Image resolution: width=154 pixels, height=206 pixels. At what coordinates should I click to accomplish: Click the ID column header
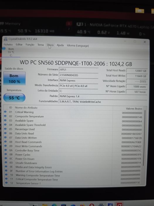11,107
